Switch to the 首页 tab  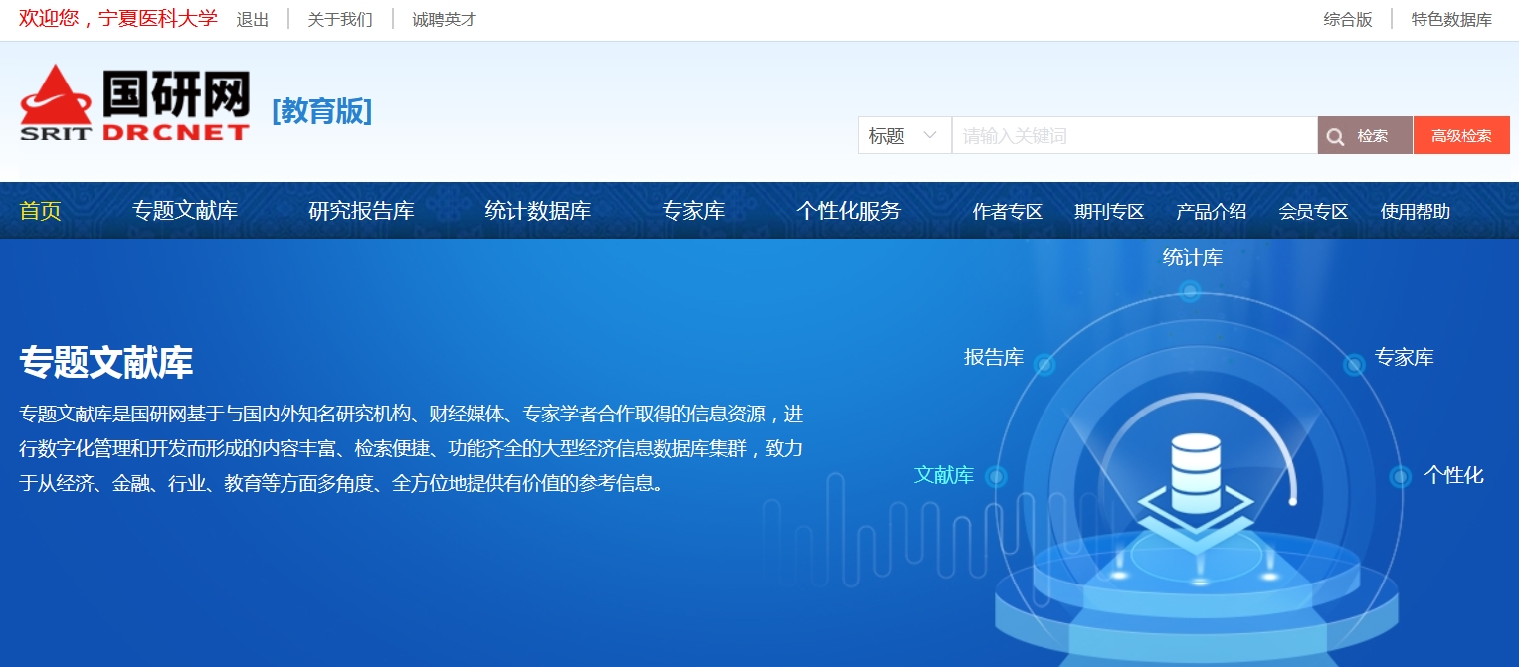pyautogui.click(x=40, y=211)
